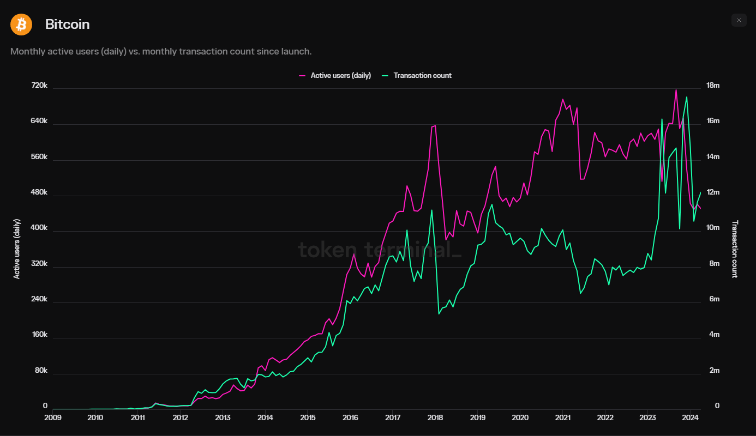Screen dimensions: 756x436
Task: Click the 2024 year label on the x-axis
Action: (x=691, y=417)
